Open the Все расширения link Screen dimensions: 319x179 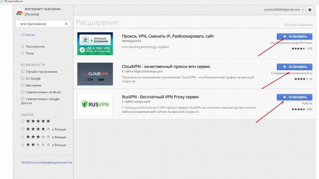[x=299, y=25]
